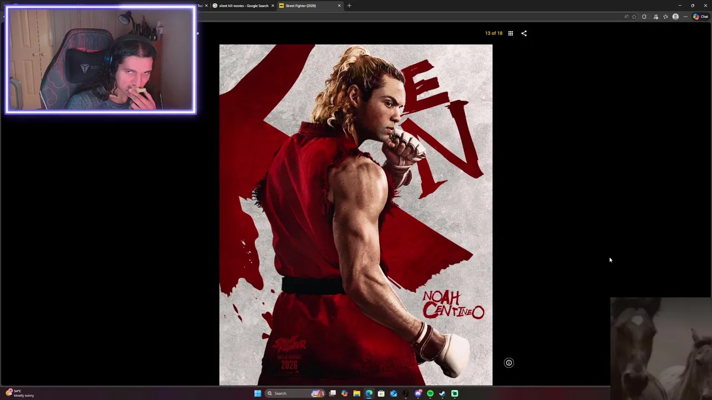Click the share icon beside gallery counter
The width and height of the screenshot is (712, 400).
coord(523,33)
